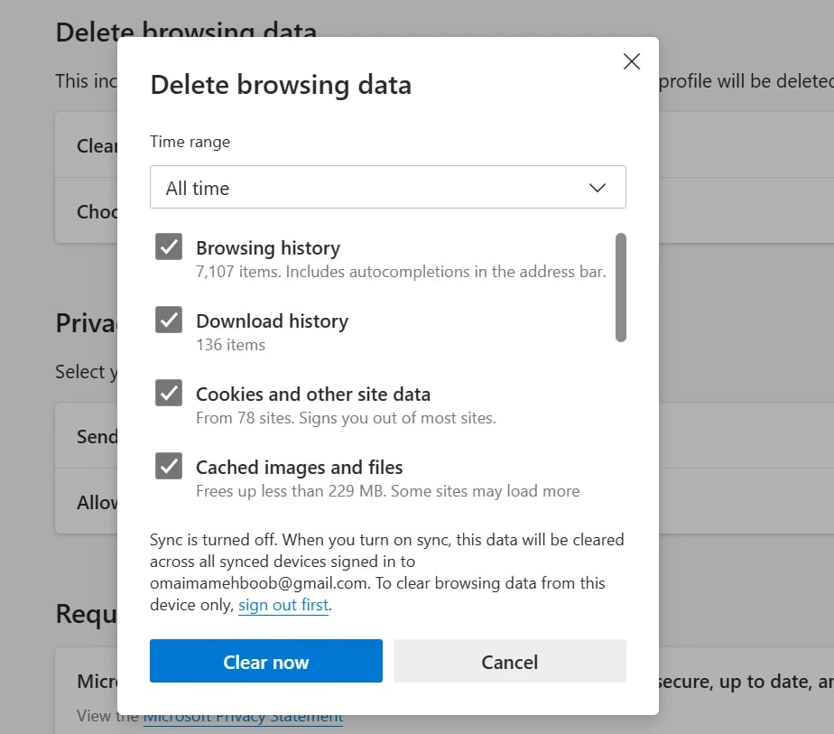834x734 pixels.
Task: Select the "All time" combo box text
Action: [197, 187]
